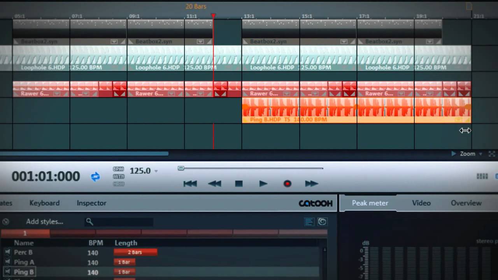Toggle the MTN display mode
498x280 pixels.
point(118,177)
